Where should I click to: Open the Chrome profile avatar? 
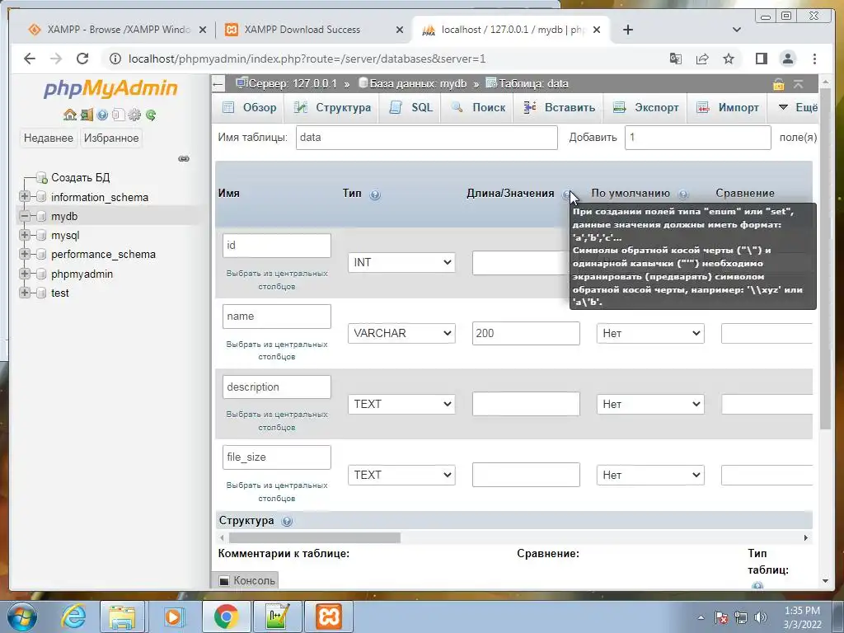(787, 59)
